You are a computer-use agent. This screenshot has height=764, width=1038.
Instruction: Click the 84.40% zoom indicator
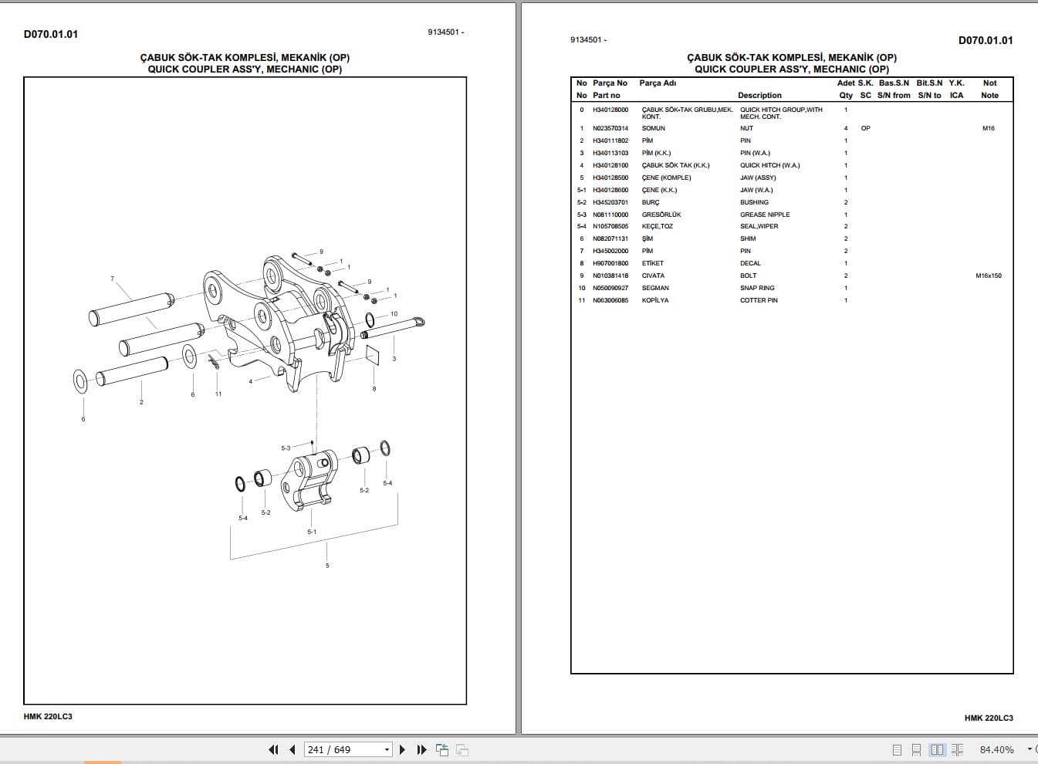[x=997, y=749]
